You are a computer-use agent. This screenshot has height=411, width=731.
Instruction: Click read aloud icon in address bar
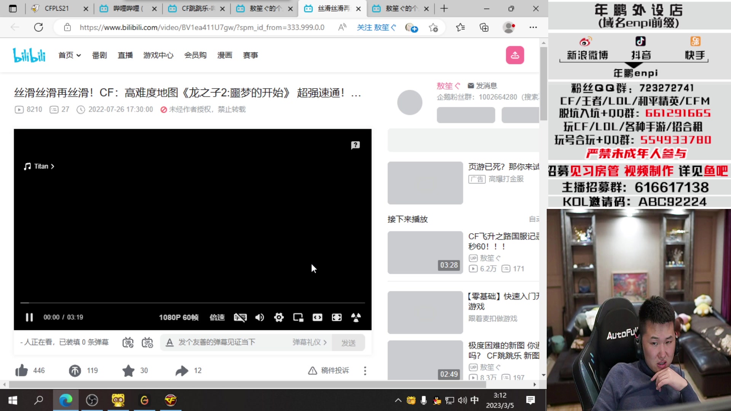[x=342, y=27]
